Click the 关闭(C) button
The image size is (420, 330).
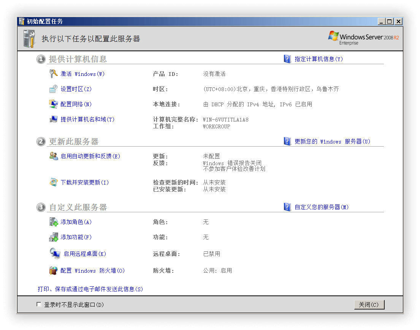[369, 305]
